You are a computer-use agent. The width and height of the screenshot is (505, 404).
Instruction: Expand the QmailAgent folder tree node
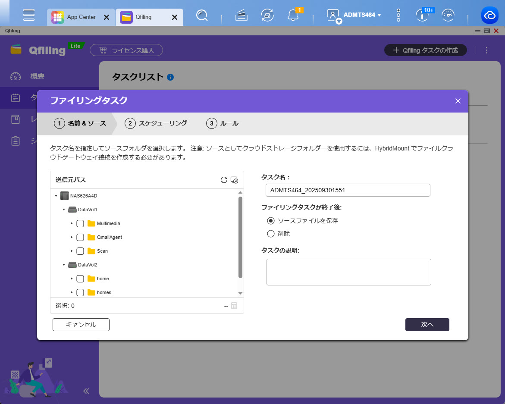(72, 237)
